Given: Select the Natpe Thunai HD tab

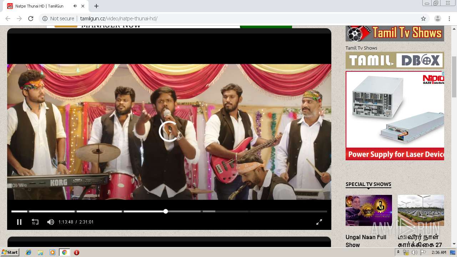Looking at the screenshot, I should point(46,6).
